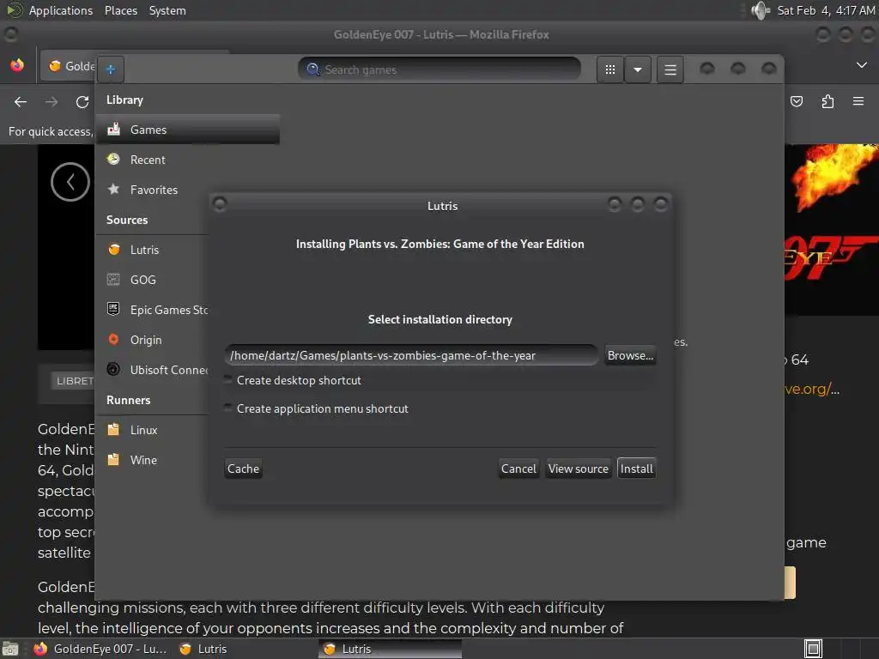Screen dimensions: 879x659
Task: Switch to GoldenEye 007 Firefox taskbar entry
Action: (101, 649)
